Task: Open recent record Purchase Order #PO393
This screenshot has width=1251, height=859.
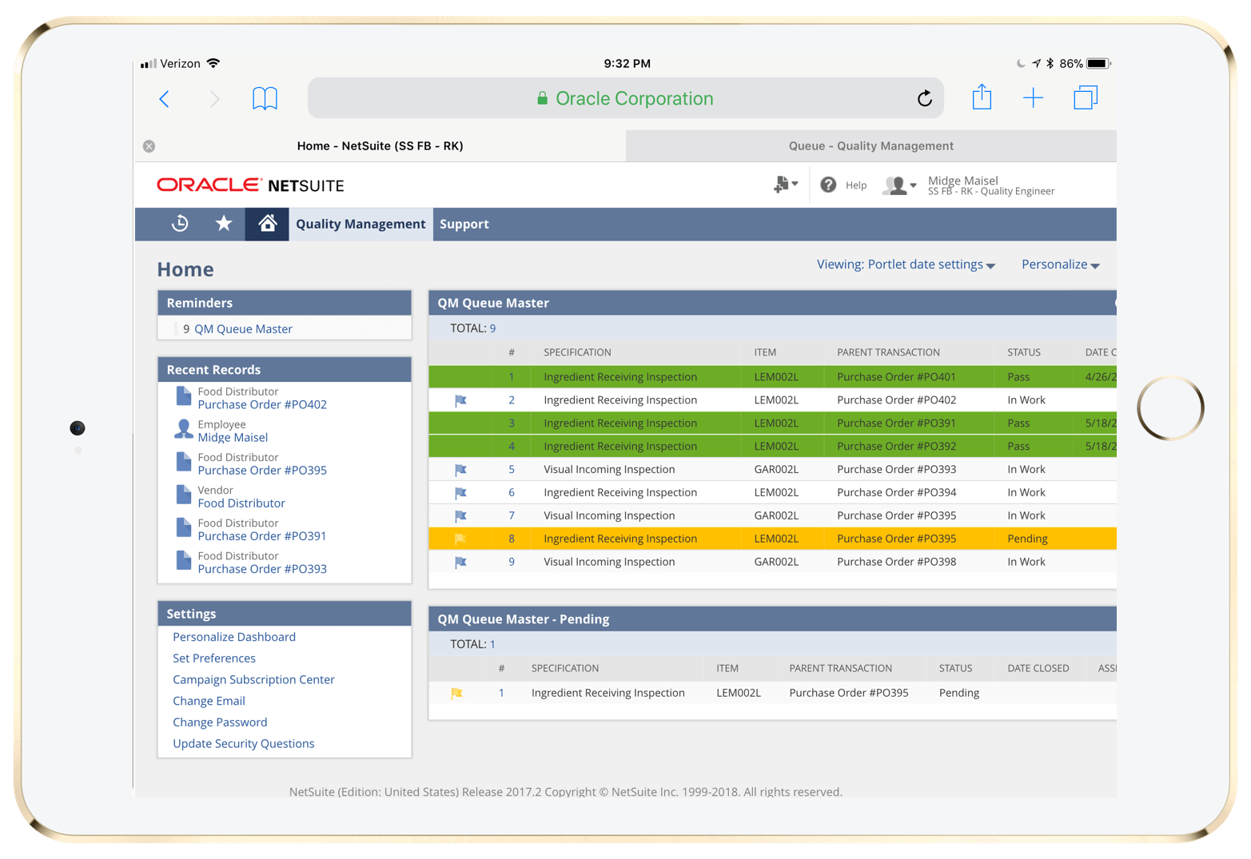Action: tap(262, 569)
